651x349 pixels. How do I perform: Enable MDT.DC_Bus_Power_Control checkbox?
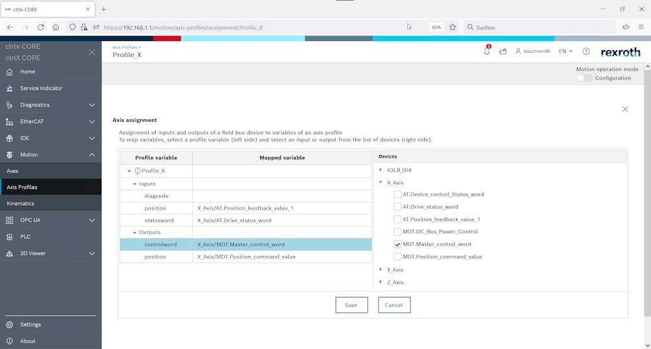(398, 232)
